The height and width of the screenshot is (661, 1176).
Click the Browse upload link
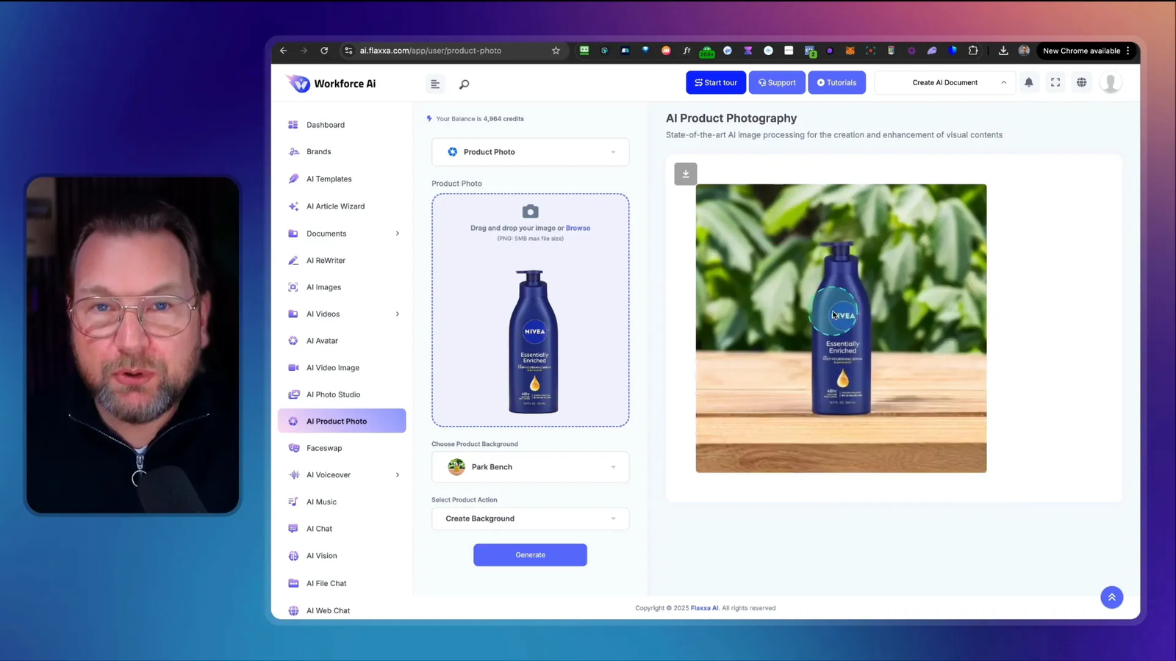click(578, 228)
